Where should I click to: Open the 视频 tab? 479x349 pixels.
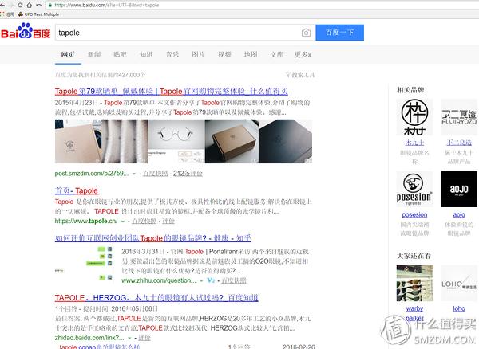pos(224,54)
